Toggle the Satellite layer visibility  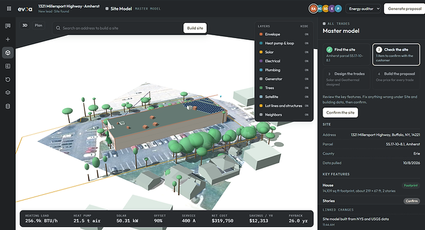[x=306, y=97]
